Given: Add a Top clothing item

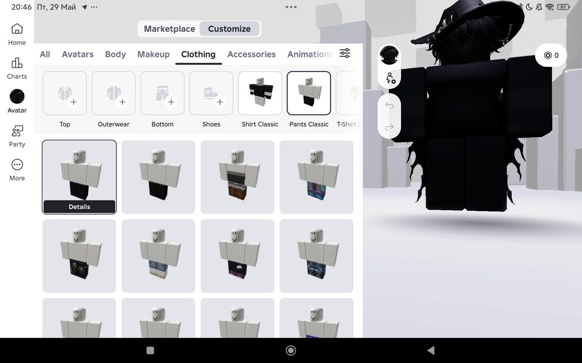Looking at the screenshot, I should 65,93.
